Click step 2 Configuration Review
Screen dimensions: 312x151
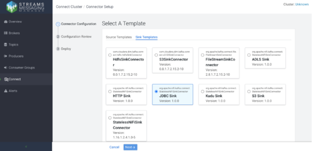coord(74,37)
